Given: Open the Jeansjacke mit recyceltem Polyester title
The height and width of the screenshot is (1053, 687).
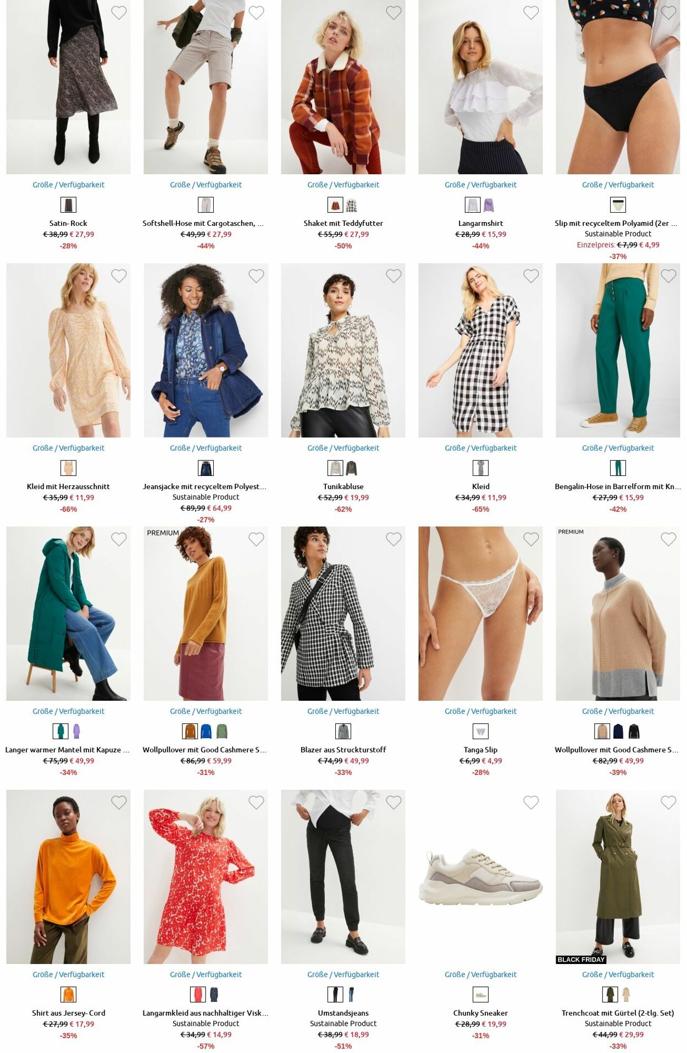Looking at the screenshot, I should (x=204, y=486).
